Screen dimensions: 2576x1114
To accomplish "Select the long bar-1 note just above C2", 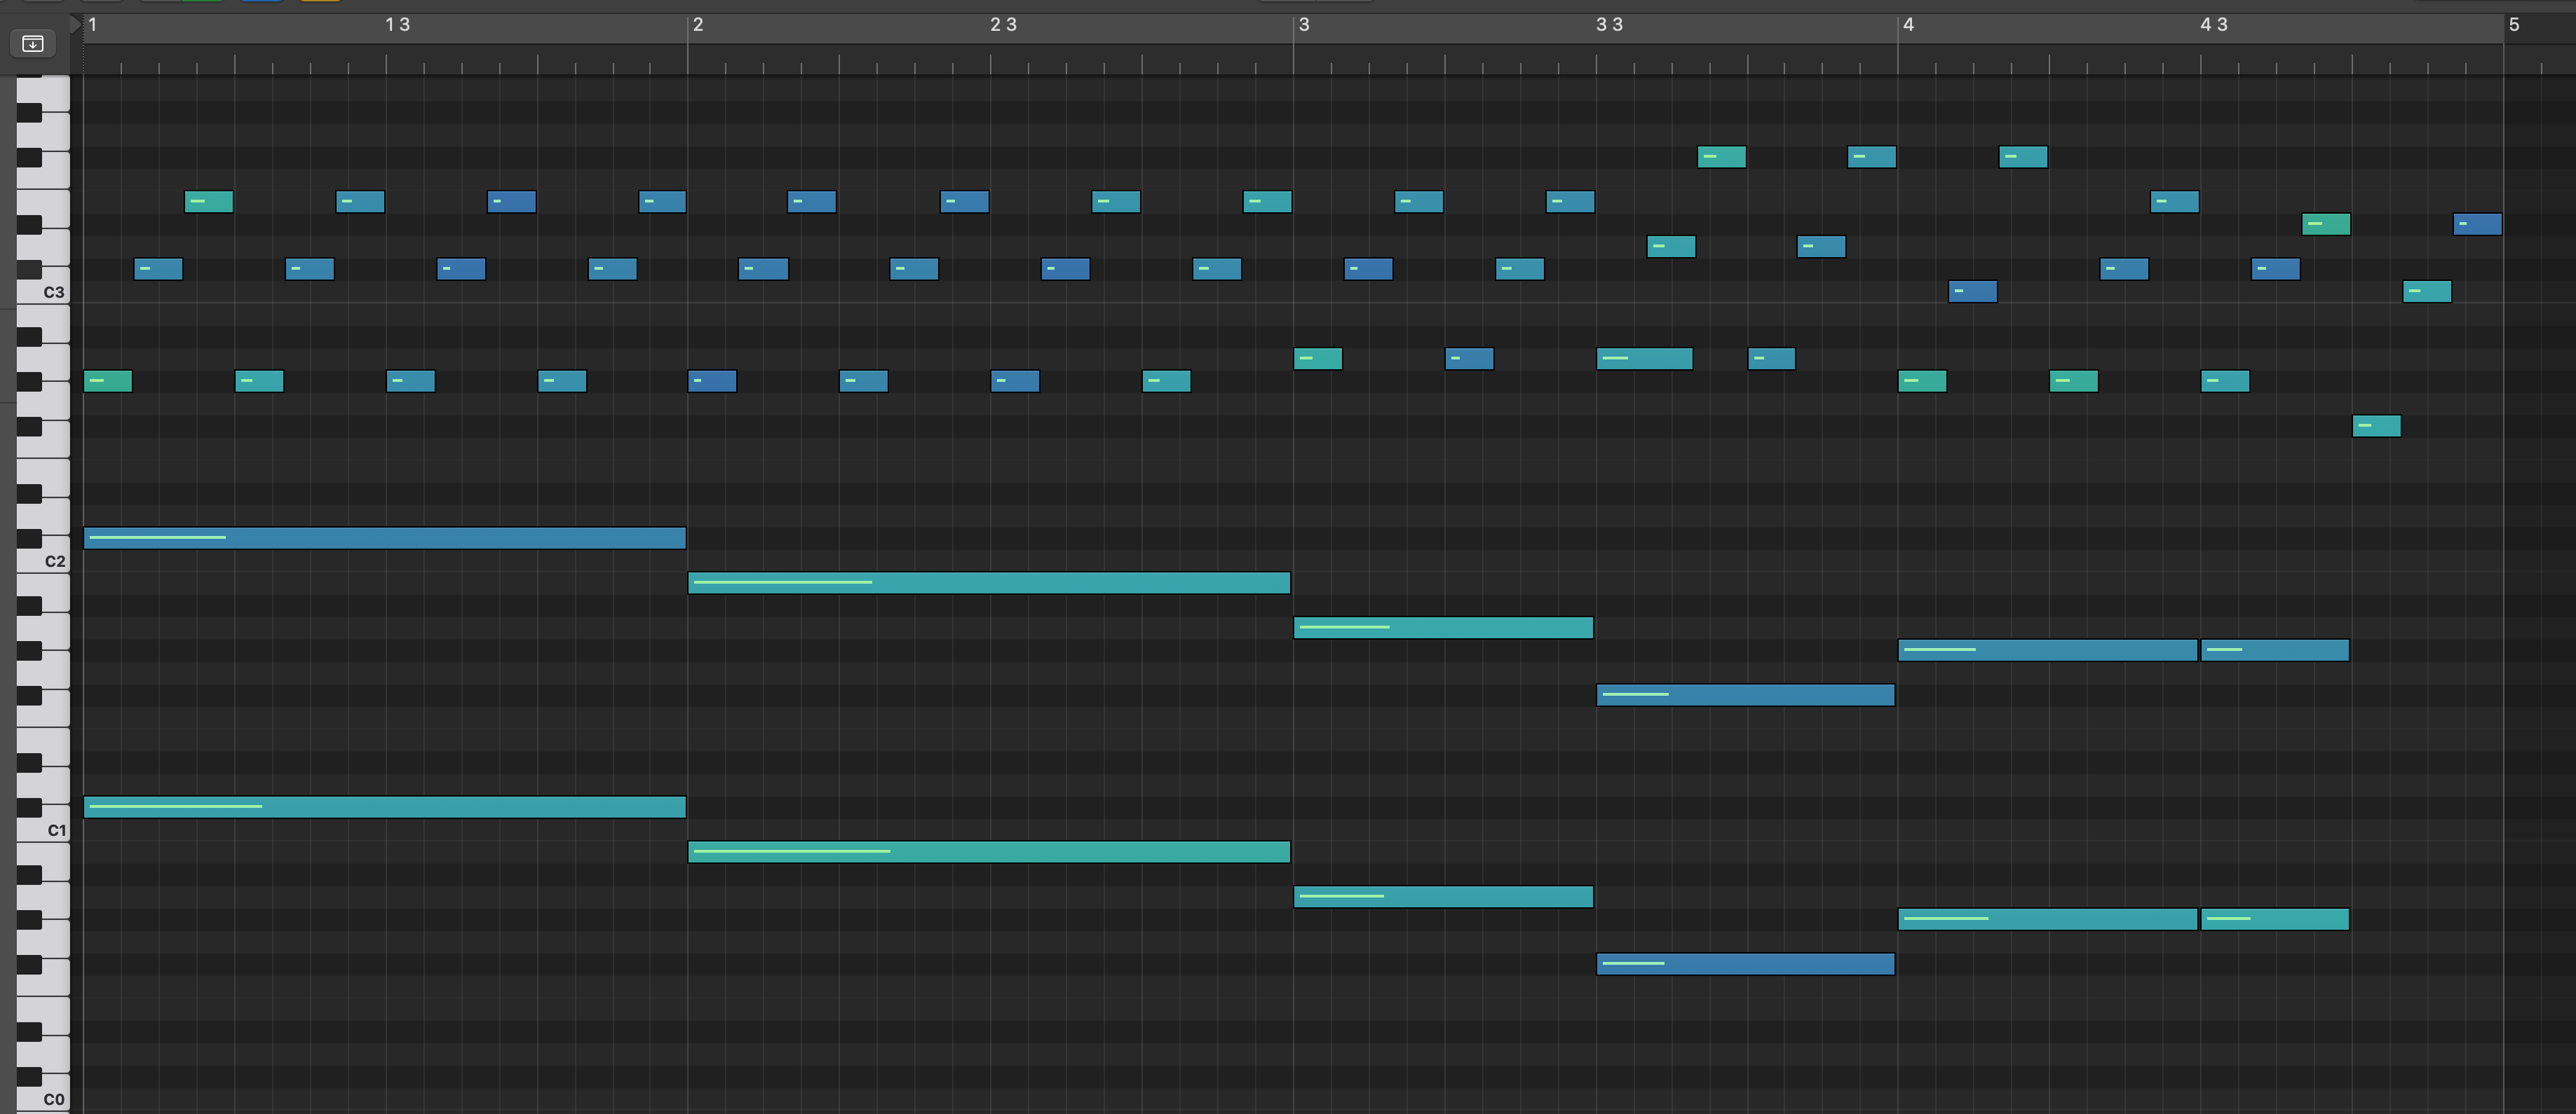I will tap(384, 539).
